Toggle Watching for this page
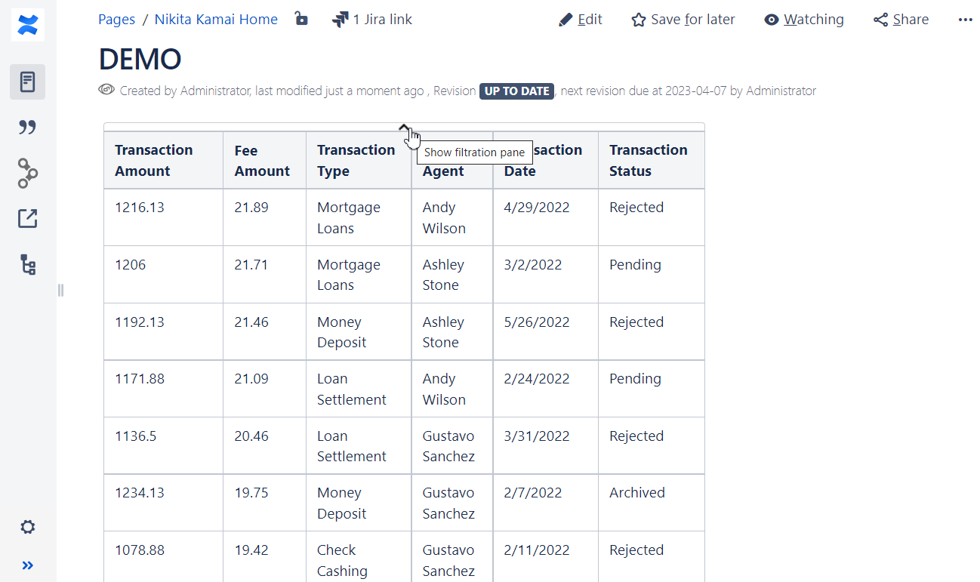Screen dimensions: 980x582 (x=803, y=20)
